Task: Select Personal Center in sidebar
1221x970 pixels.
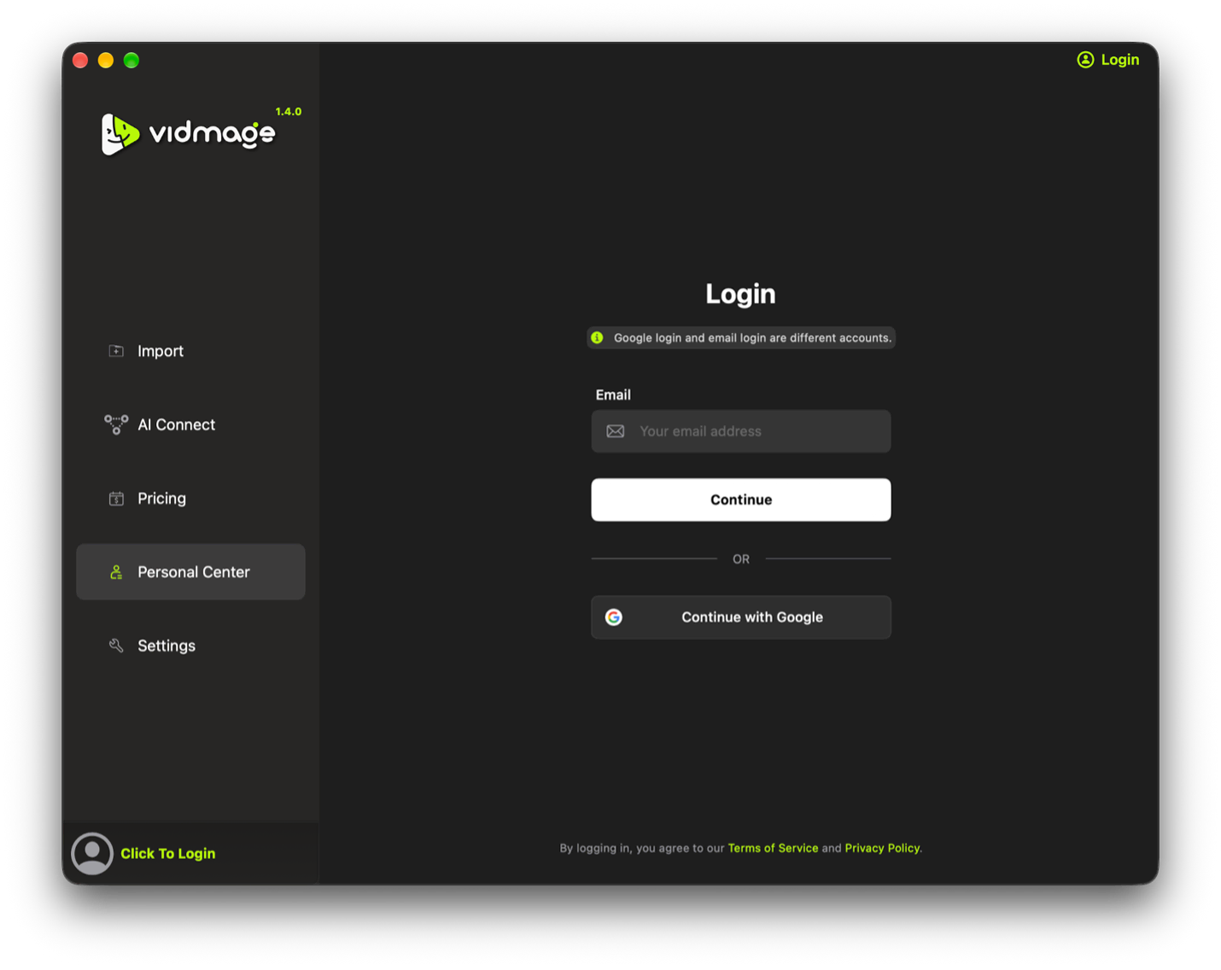Action: click(x=190, y=572)
